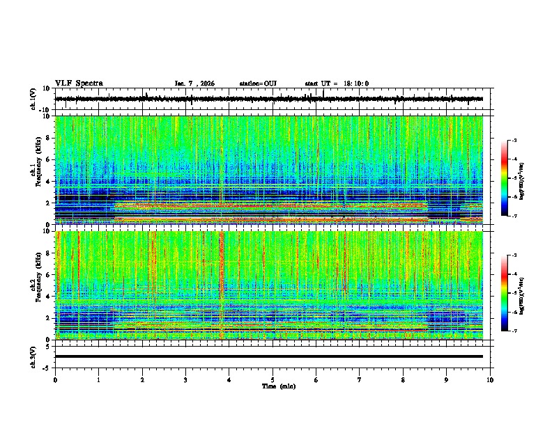Viewport: 552px width, 426px height.
Task: Click the ch.2 spectrogram color scale bar
Action: [x=505, y=293]
